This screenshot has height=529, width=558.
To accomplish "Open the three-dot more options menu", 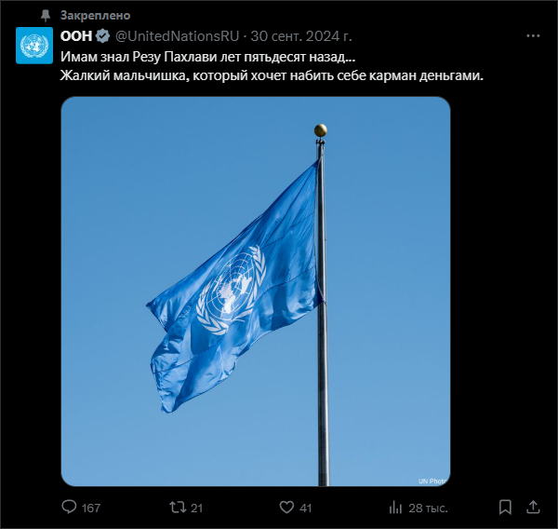I will point(533,36).
